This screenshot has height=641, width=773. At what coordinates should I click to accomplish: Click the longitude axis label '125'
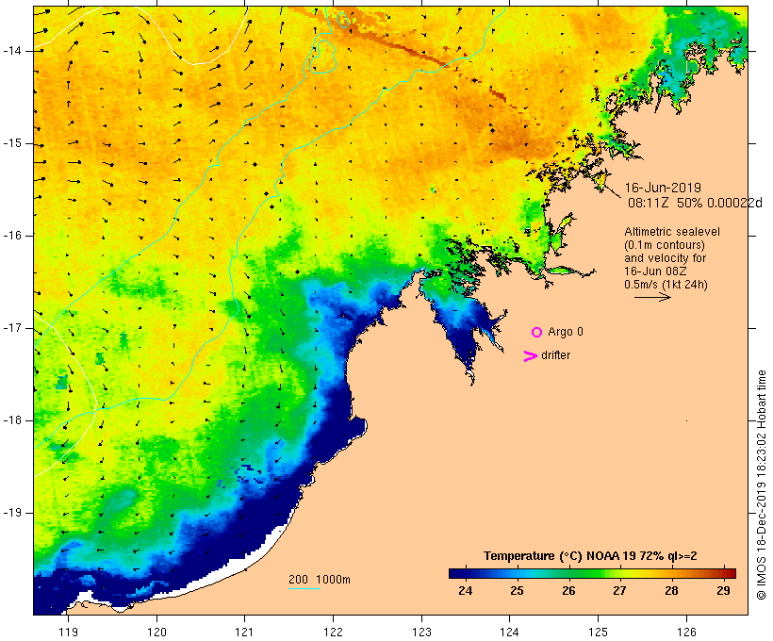[x=598, y=632]
